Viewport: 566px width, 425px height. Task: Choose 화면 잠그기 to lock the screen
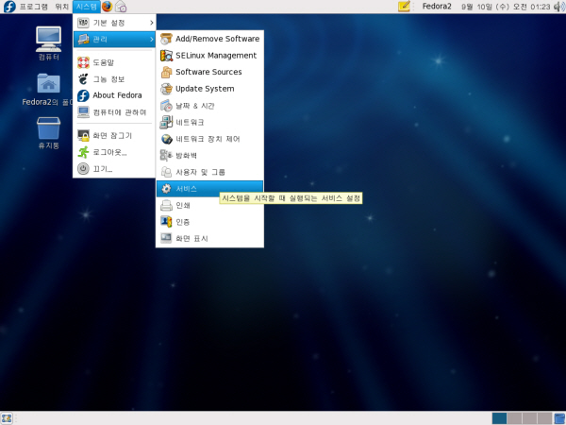tap(114, 135)
